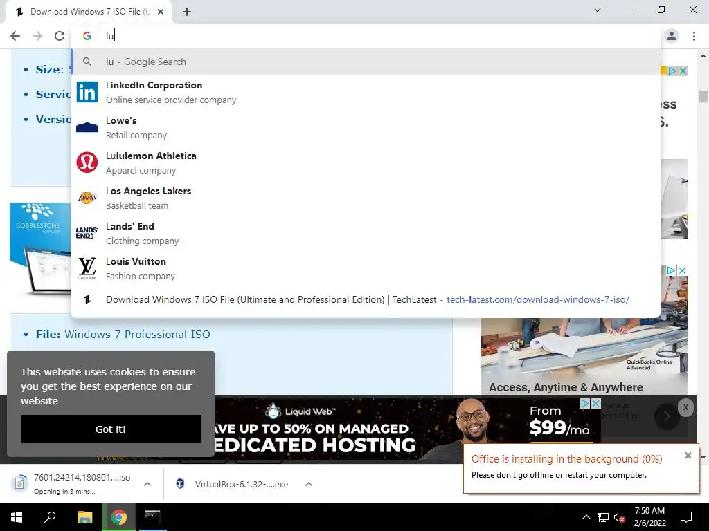The image size is (709, 531).
Task: Open the Windows Start menu
Action: coord(17,517)
